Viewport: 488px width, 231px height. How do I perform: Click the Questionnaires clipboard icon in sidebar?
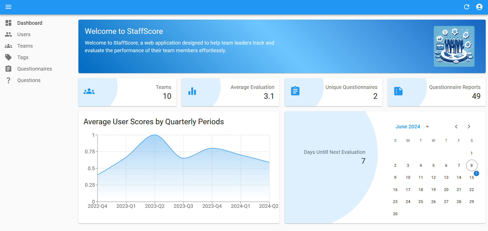(x=8, y=69)
